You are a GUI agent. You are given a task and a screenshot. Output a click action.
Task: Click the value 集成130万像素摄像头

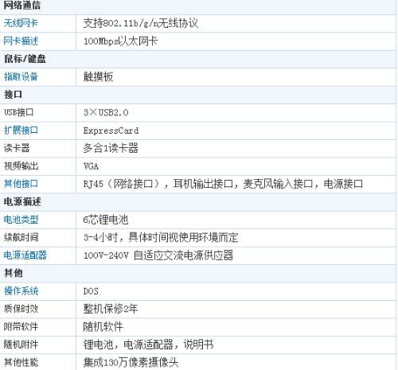(131, 362)
